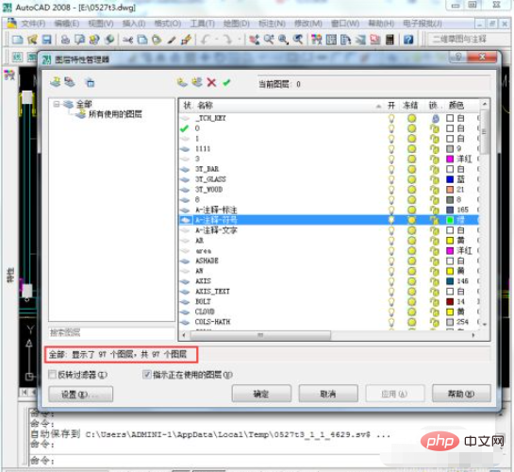The image size is (514, 472).
Task: Click the undo dropdown arrow
Action: pyautogui.click(x=216, y=40)
